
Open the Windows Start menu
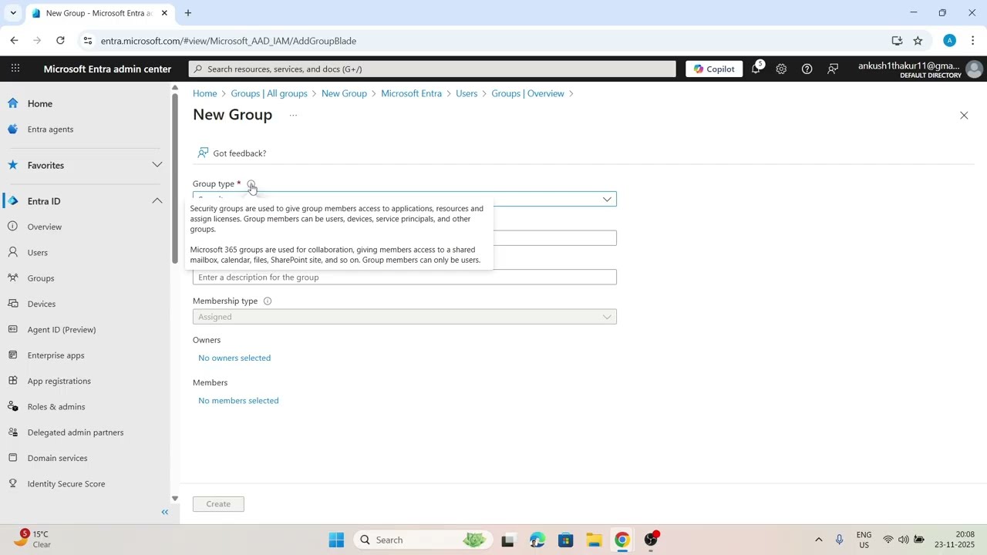pyautogui.click(x=337, y=540)
